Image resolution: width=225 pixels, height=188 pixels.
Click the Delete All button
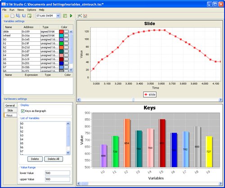pos(54,159)
